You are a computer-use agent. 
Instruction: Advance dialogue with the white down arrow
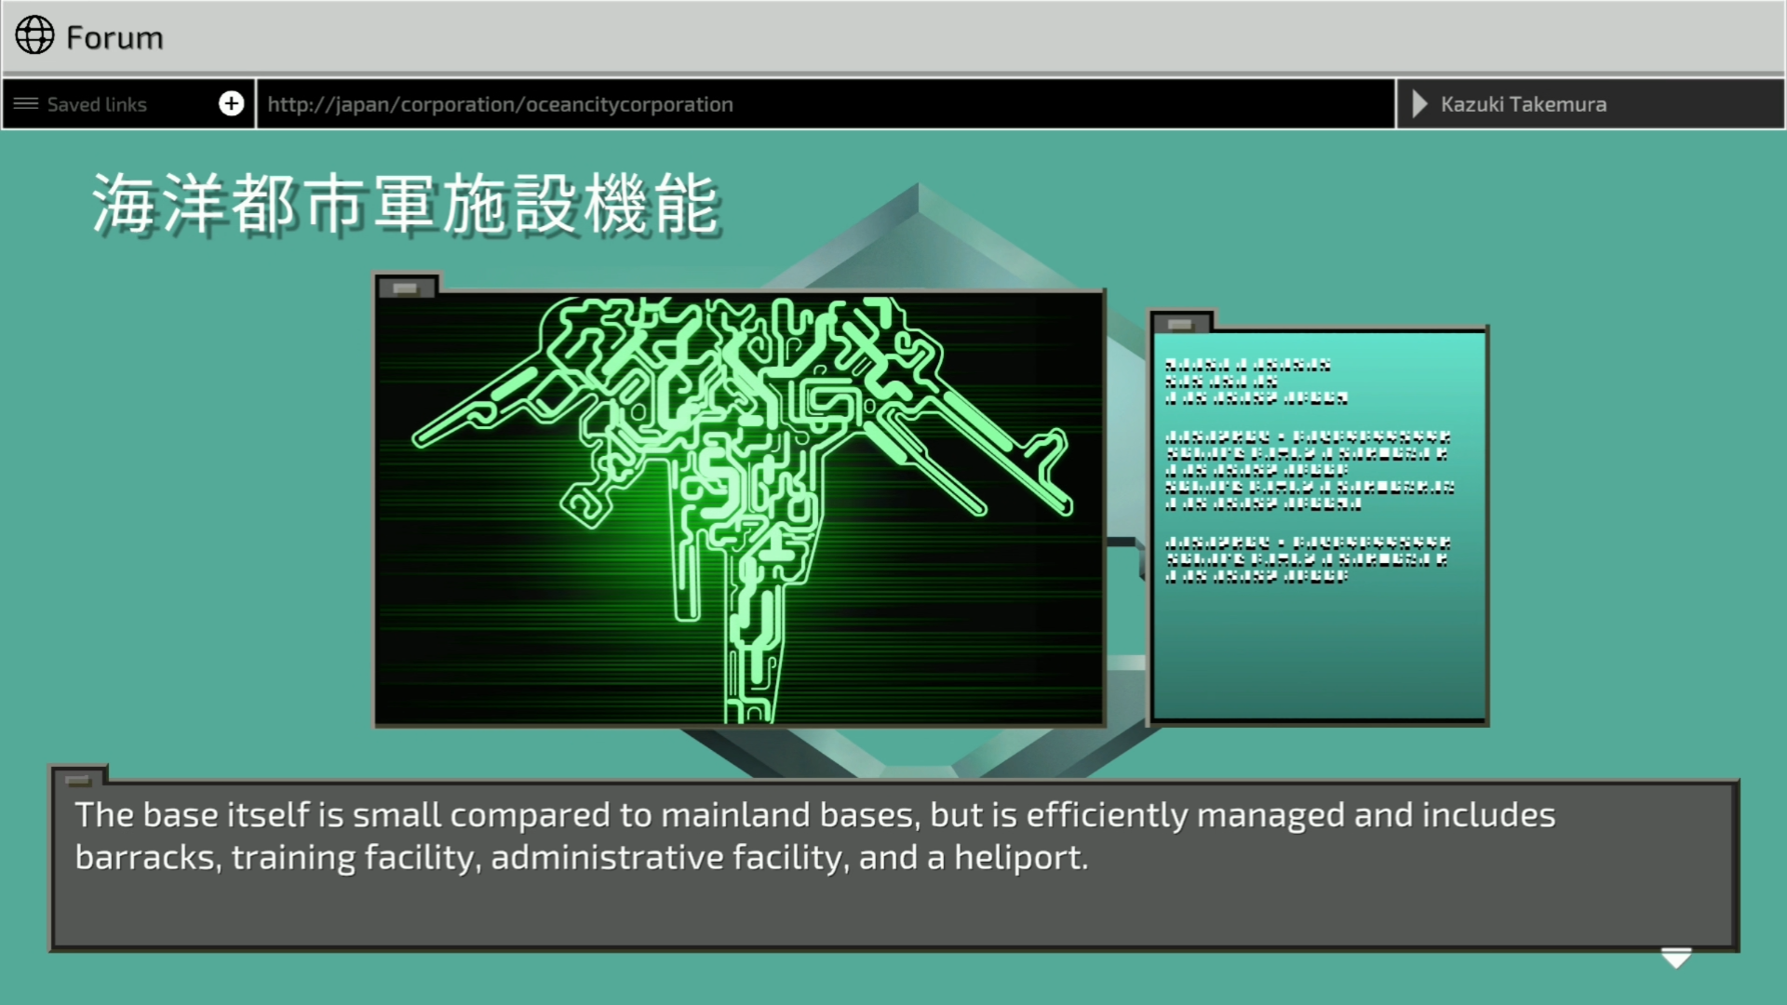tap(1675, 958)
